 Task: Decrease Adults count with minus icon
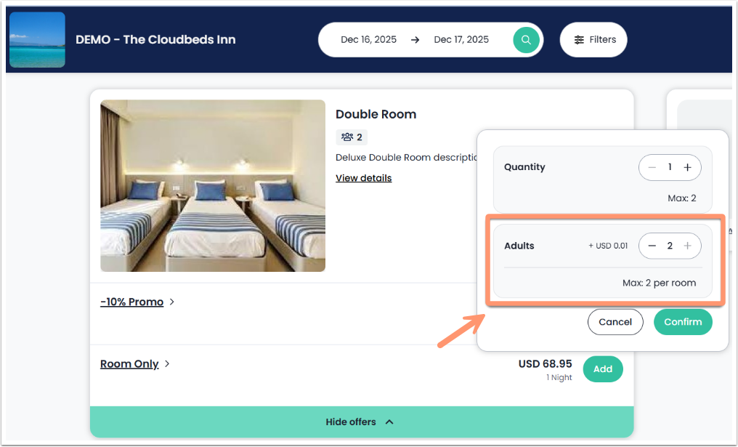[x=652, y=246]
